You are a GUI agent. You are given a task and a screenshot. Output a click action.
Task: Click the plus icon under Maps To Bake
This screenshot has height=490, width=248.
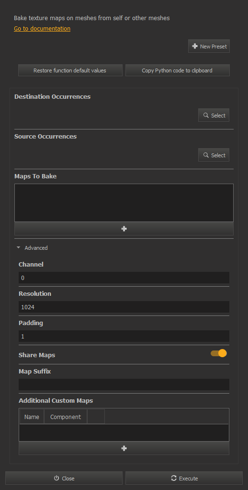click(124, 229)
